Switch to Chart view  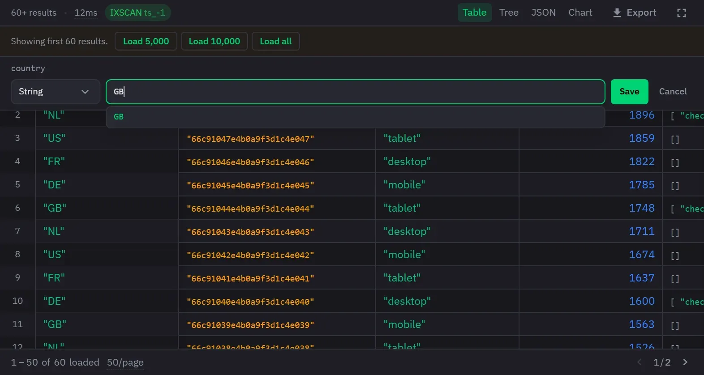click(x=580, y=13)
